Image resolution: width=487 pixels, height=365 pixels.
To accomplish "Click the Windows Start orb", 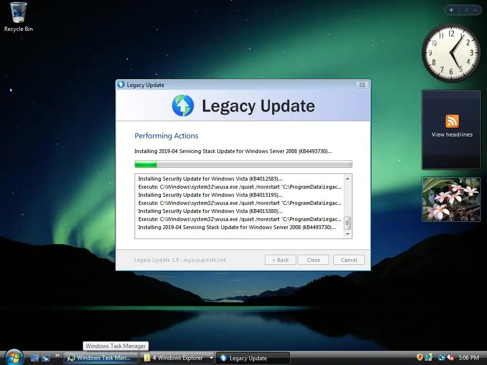I will [14, 357].
